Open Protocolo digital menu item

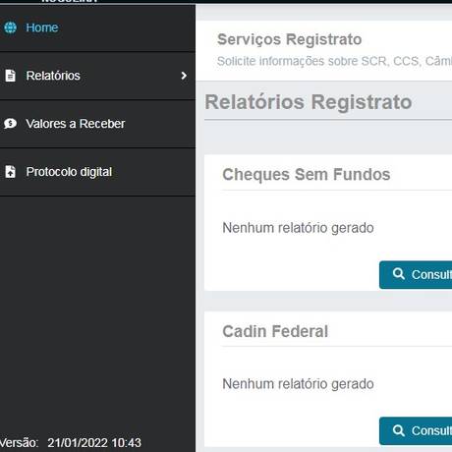[x=97, y=172]
